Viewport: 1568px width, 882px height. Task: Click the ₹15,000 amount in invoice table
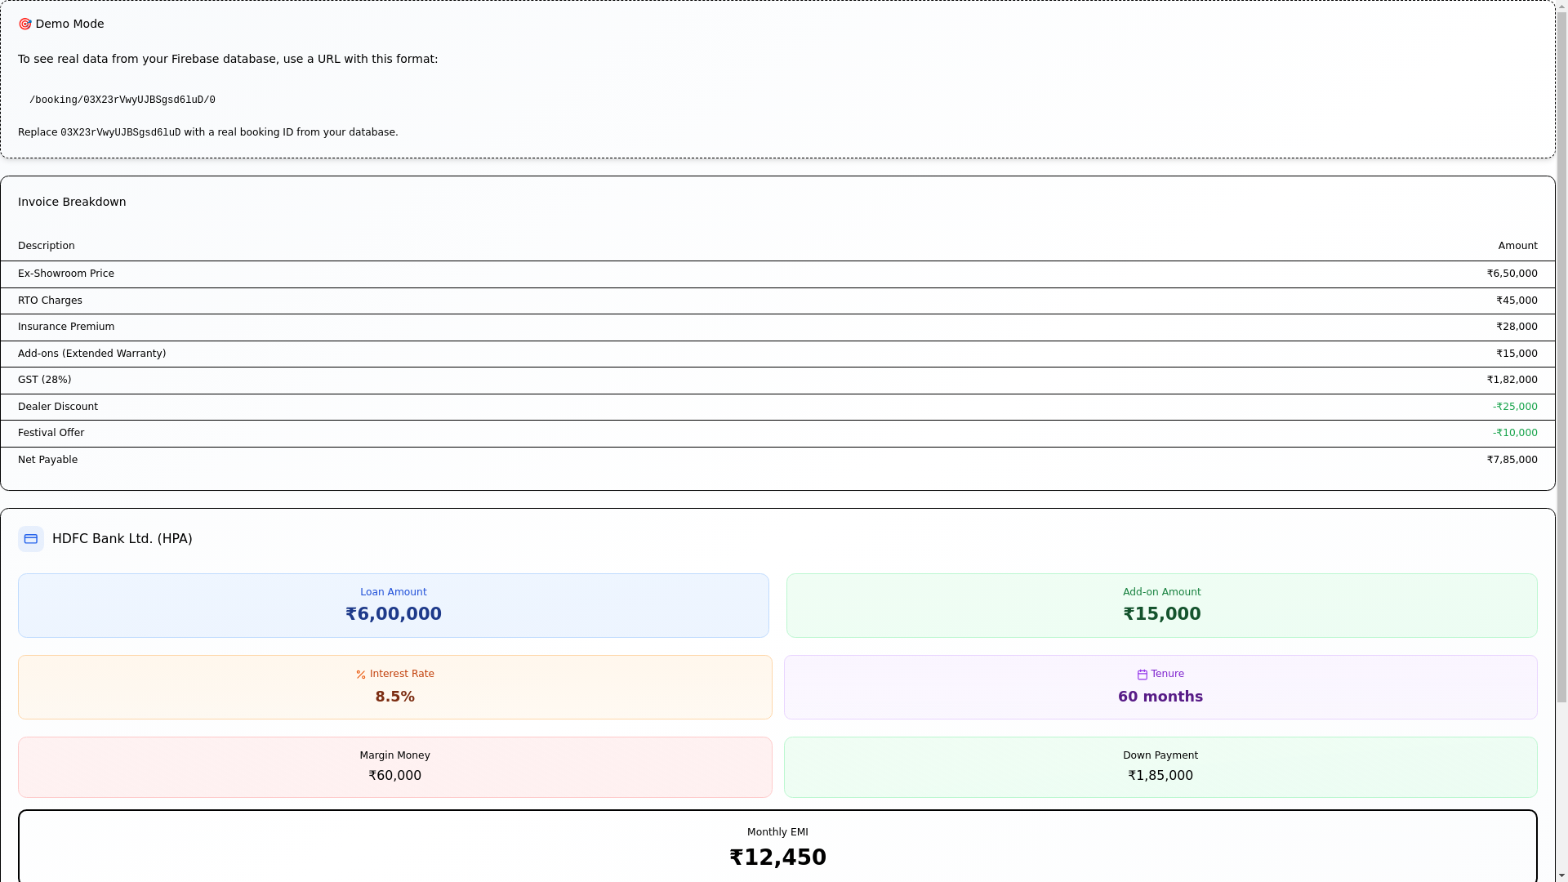[x=1517, y=354]
